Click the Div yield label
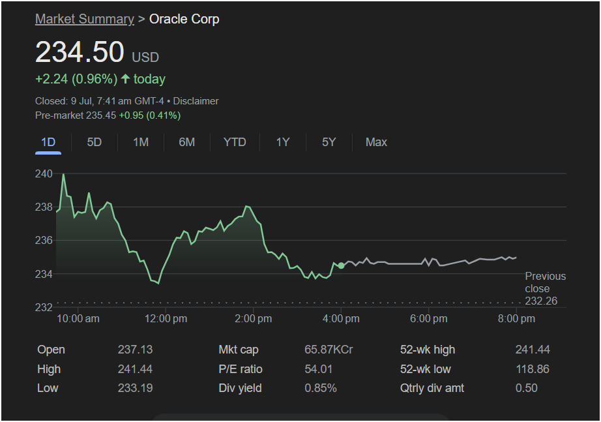Viewport: 601px width, 422px height. point(240,388)
